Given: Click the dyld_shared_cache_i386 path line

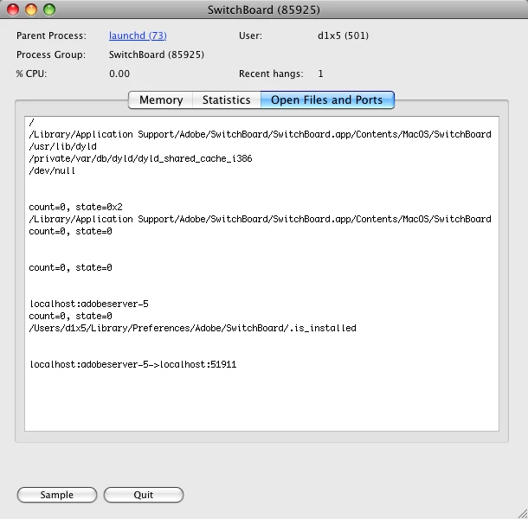Looking at the screenshot, I should coord(140,158).
